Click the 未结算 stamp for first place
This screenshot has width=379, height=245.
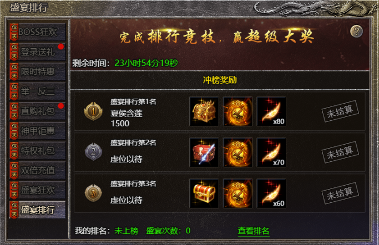(340, 111)
